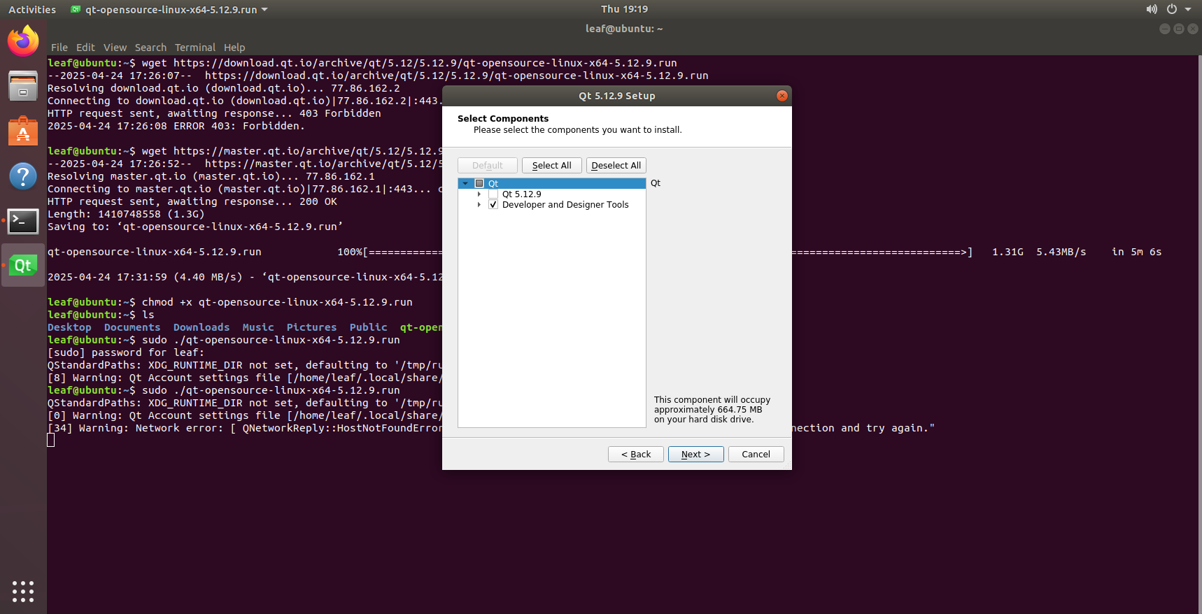Select the Qt row label in tree
This screenshot has width=1202, height=614.
(493, 184)
